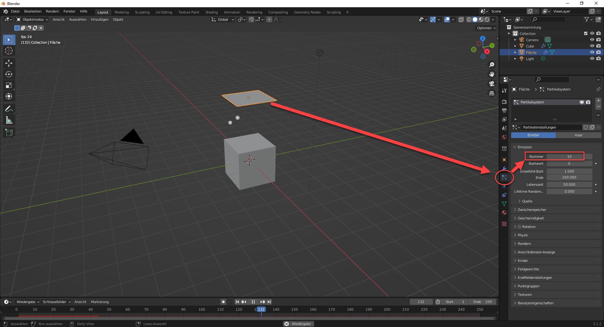The width and height of the screenshot is (604, 327).
Task: Select the Box Select tool in the viewport toolbar
Action: pos(9,40)
